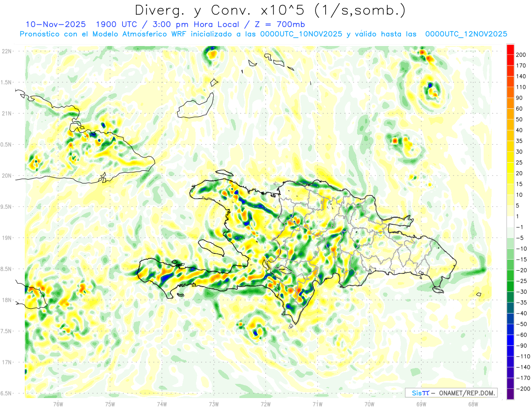Click the dark purple swatch below -200
Image resolution: width=531 pixels, height=410 pixels.
pyautogui.click(x=510, y=394)
